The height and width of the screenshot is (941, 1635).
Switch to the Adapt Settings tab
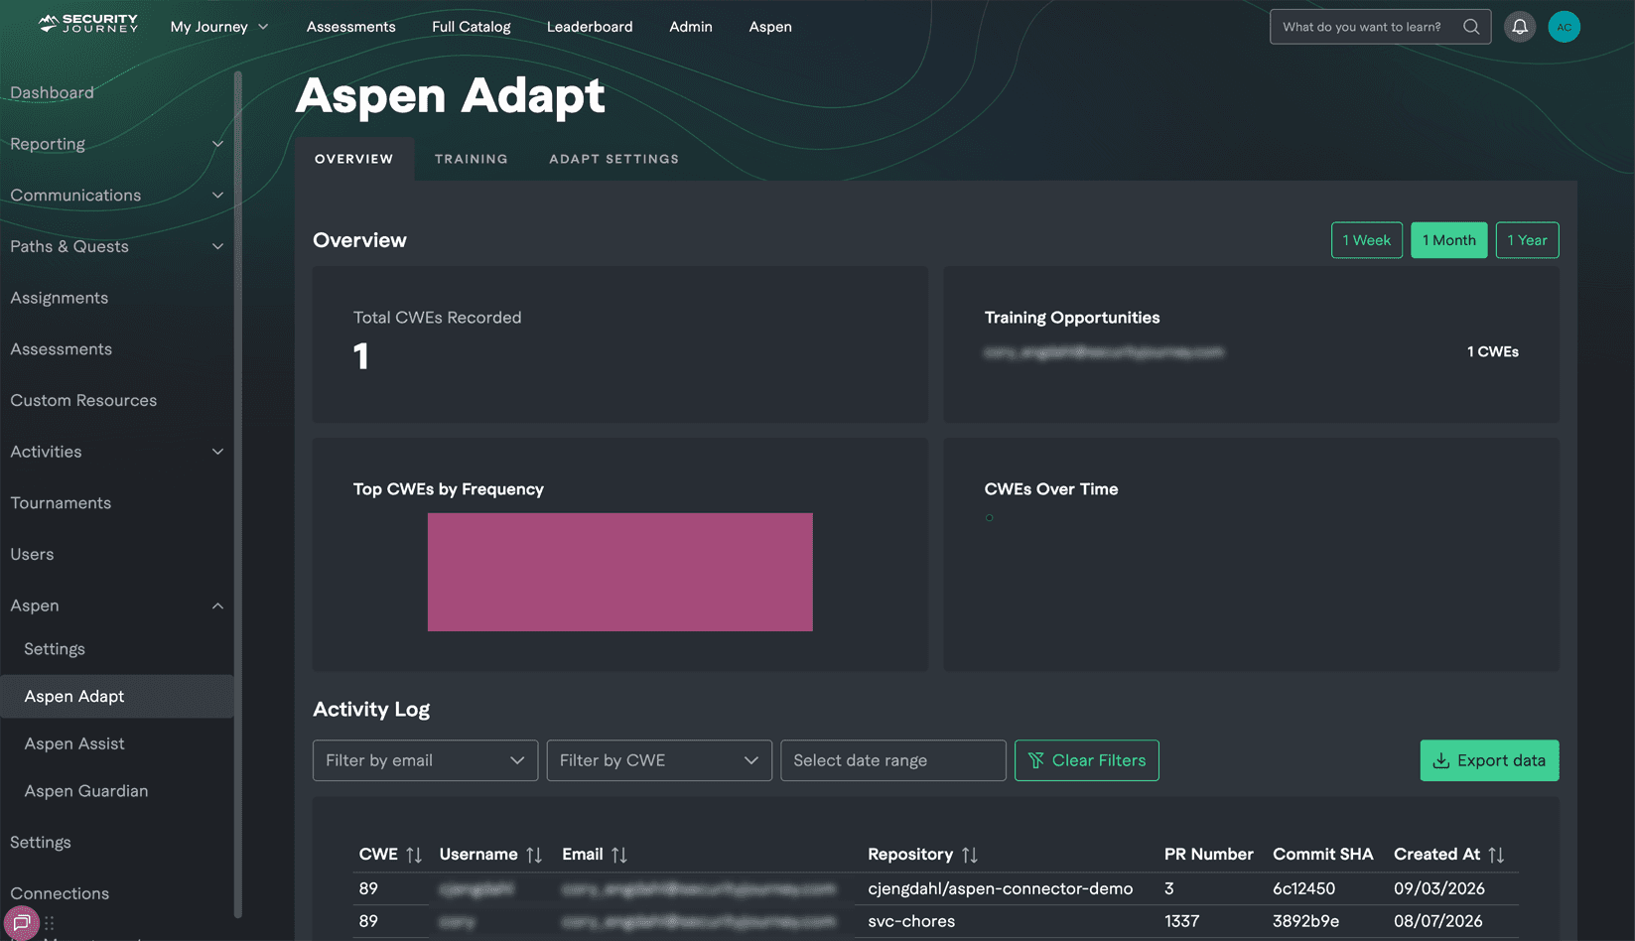(614, 159)
